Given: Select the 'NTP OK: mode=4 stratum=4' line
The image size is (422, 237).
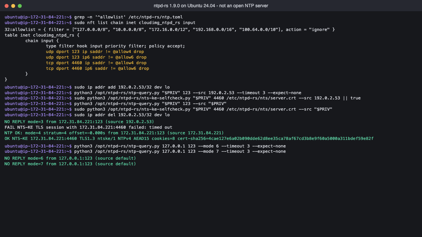Looking at the screenshot, I should (114, 133).
